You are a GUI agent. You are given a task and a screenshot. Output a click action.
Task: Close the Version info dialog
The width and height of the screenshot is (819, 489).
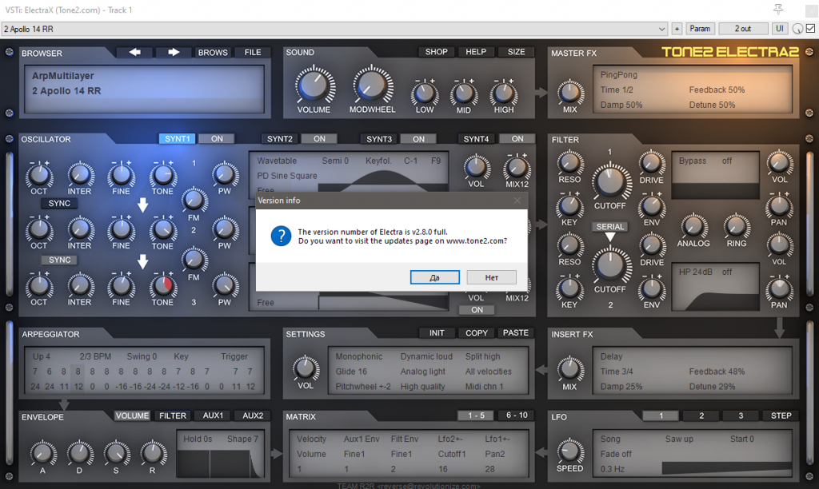(x=517, y=201)
